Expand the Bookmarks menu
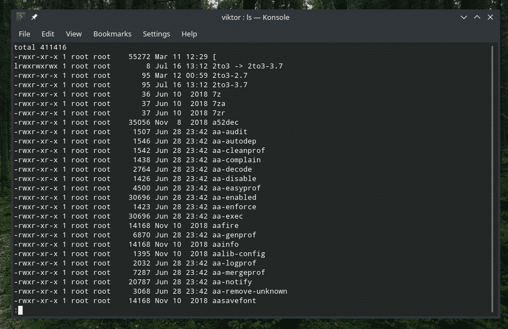The image size is (508, 329). [113, 34]
